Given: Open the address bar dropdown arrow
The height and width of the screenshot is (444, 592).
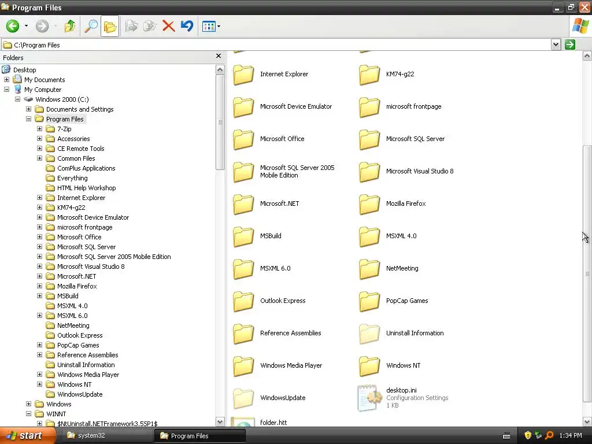Looking at the screenshot, I should coord(556,45).
